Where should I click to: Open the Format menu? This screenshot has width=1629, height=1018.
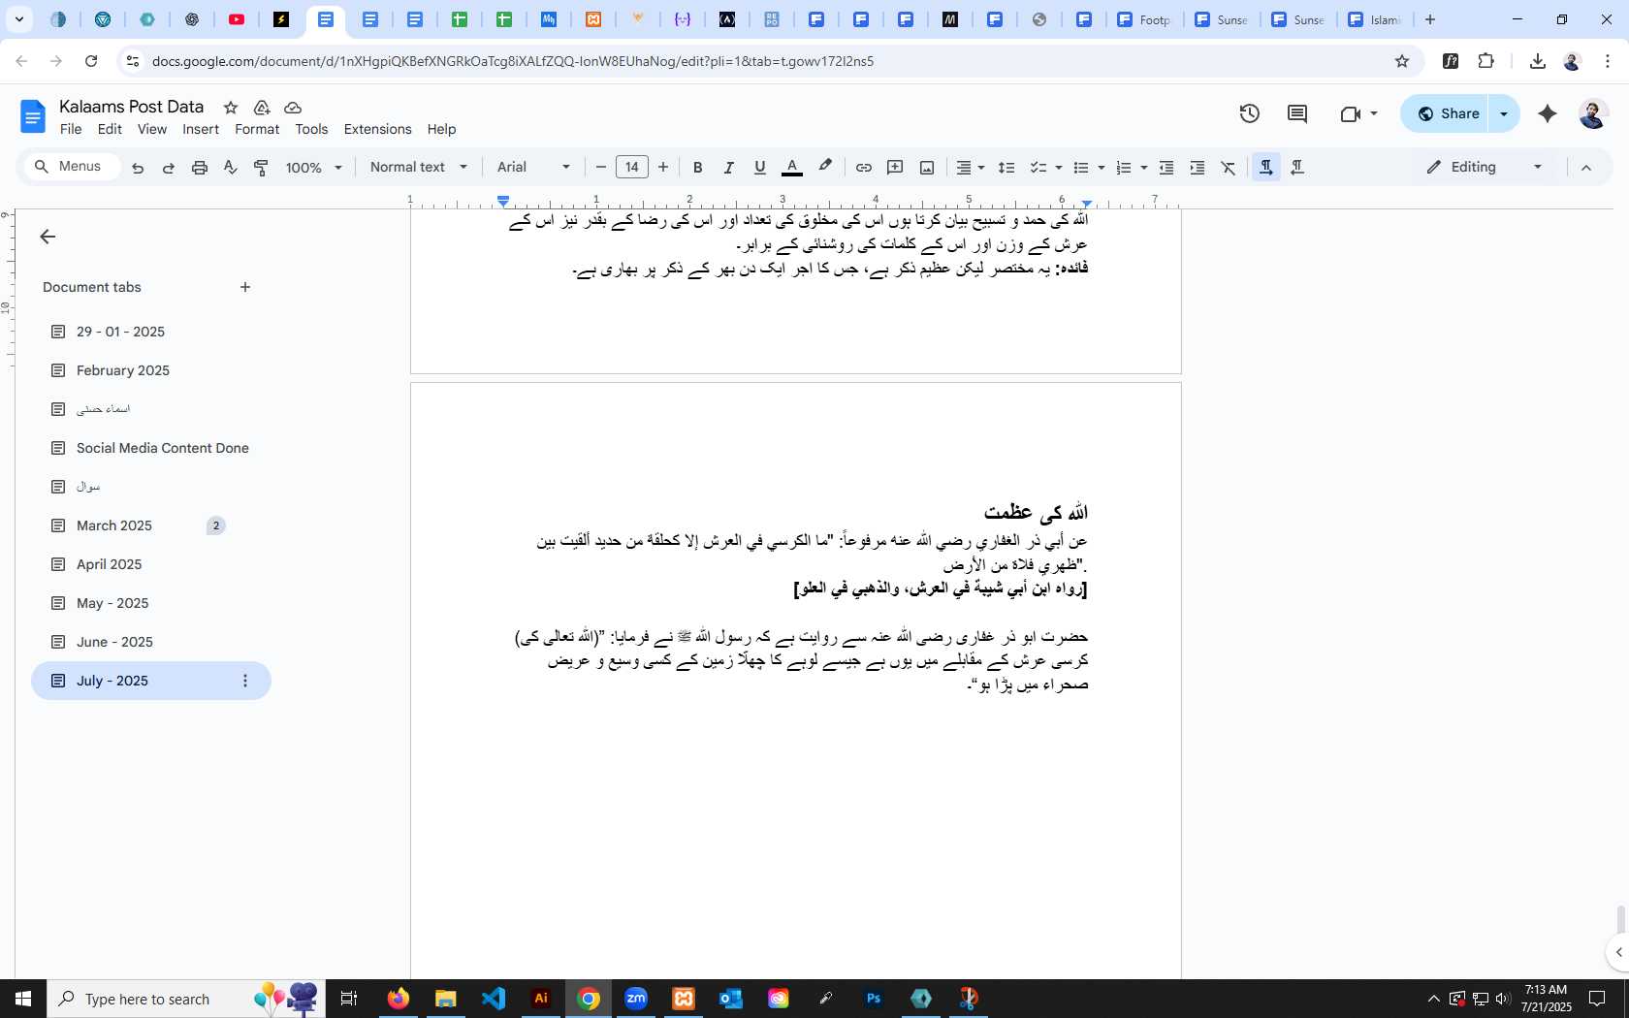pyautogui.click(x=257, y=129)
